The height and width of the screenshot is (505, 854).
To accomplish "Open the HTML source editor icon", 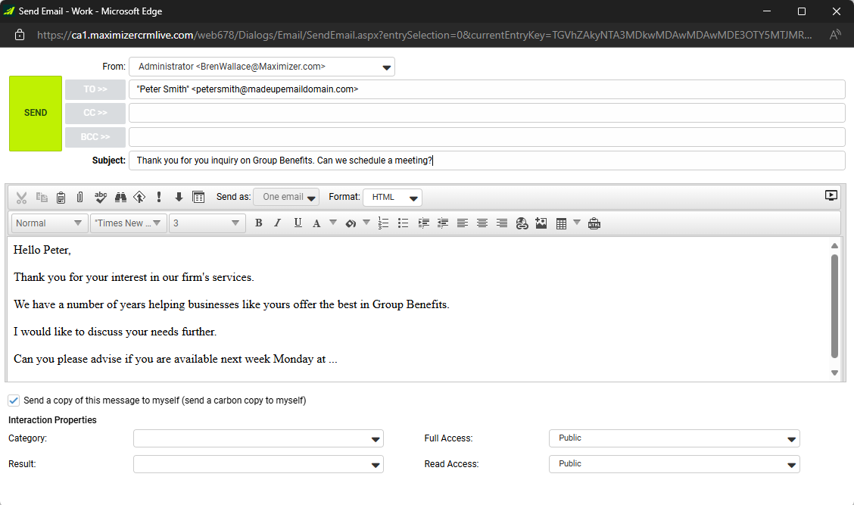I will click(594, 223).
